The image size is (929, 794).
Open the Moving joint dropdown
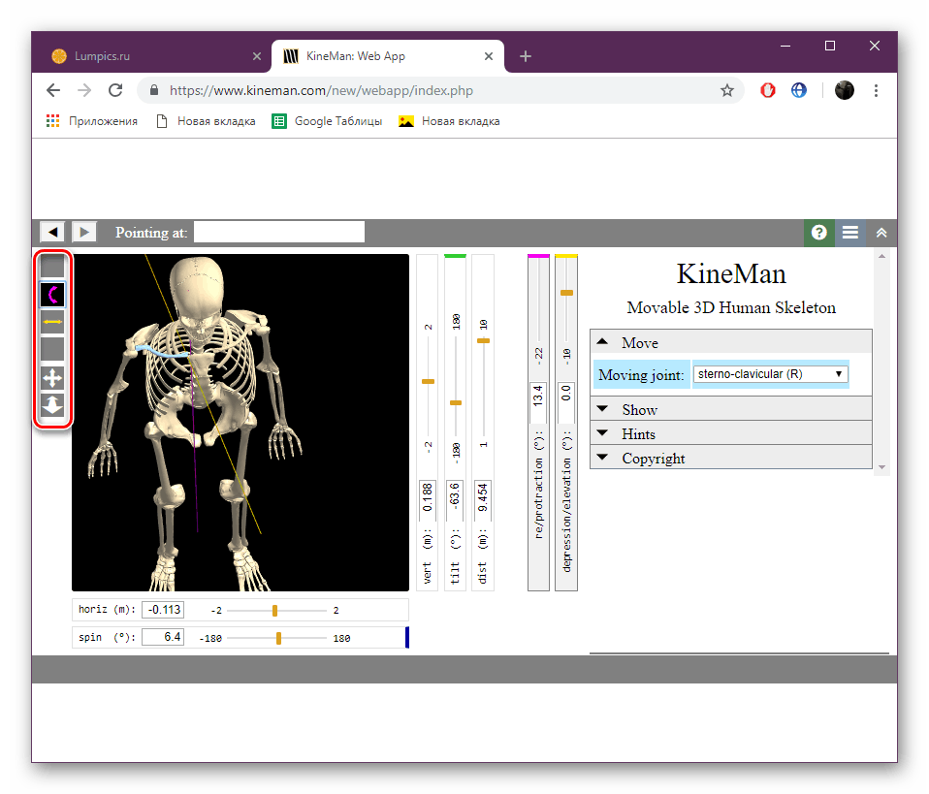(770, 373)
